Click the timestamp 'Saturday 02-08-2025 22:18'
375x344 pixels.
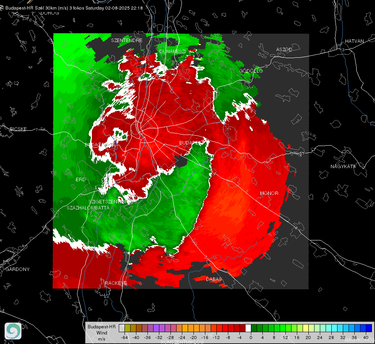pyautogui.click(x=114, y=8)
